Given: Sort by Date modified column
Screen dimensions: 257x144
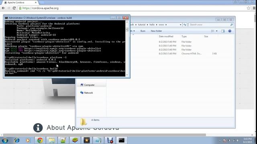Looking at the screenshot, I should [x=166, y=36].
